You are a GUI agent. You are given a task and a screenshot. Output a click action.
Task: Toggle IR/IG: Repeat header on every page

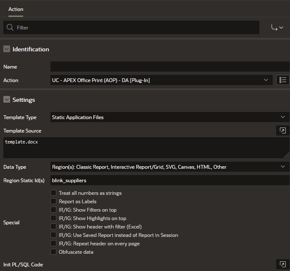pyautogui.click(x=53, y=244)
